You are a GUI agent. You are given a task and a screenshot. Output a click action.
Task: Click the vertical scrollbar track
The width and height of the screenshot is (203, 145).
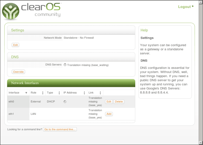coord(201,73)
